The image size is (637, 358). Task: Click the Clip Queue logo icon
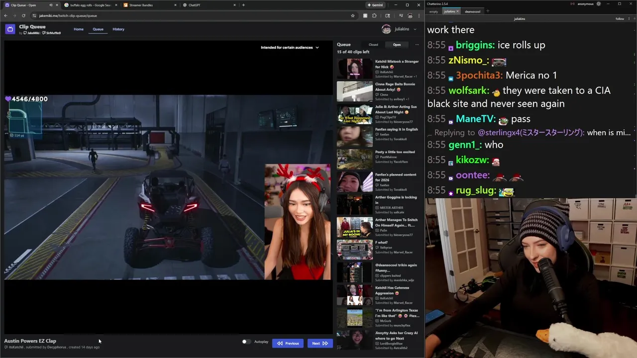[x=10, y=29]
